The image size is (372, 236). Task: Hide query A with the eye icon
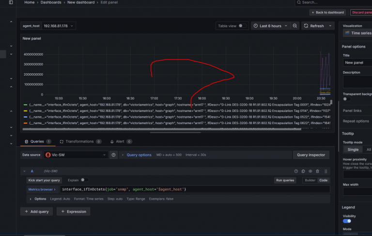310,171
